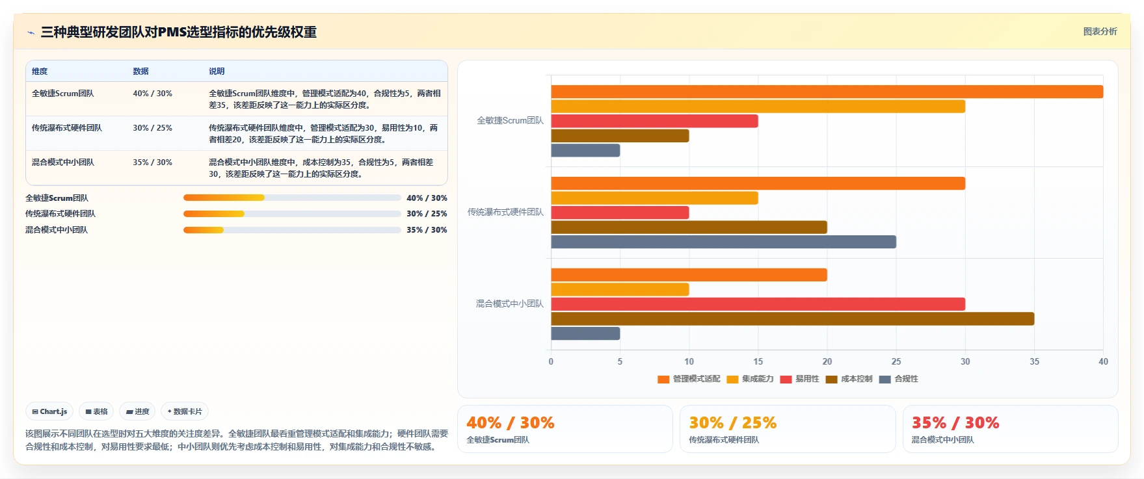This screenshot has height=479, width=1144.
Task: Click the 混合模式中小团队 orange 管理模式适配 bar
Action: pyautogui.click(x=689, y=275)
